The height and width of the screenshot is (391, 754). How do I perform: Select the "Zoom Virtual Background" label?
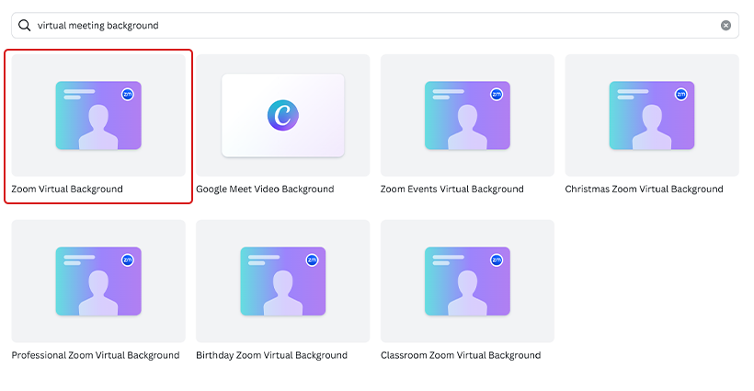[x=67, y=189]
